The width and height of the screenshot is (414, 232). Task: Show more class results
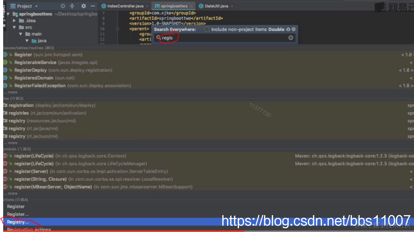(x=11, y=92)
